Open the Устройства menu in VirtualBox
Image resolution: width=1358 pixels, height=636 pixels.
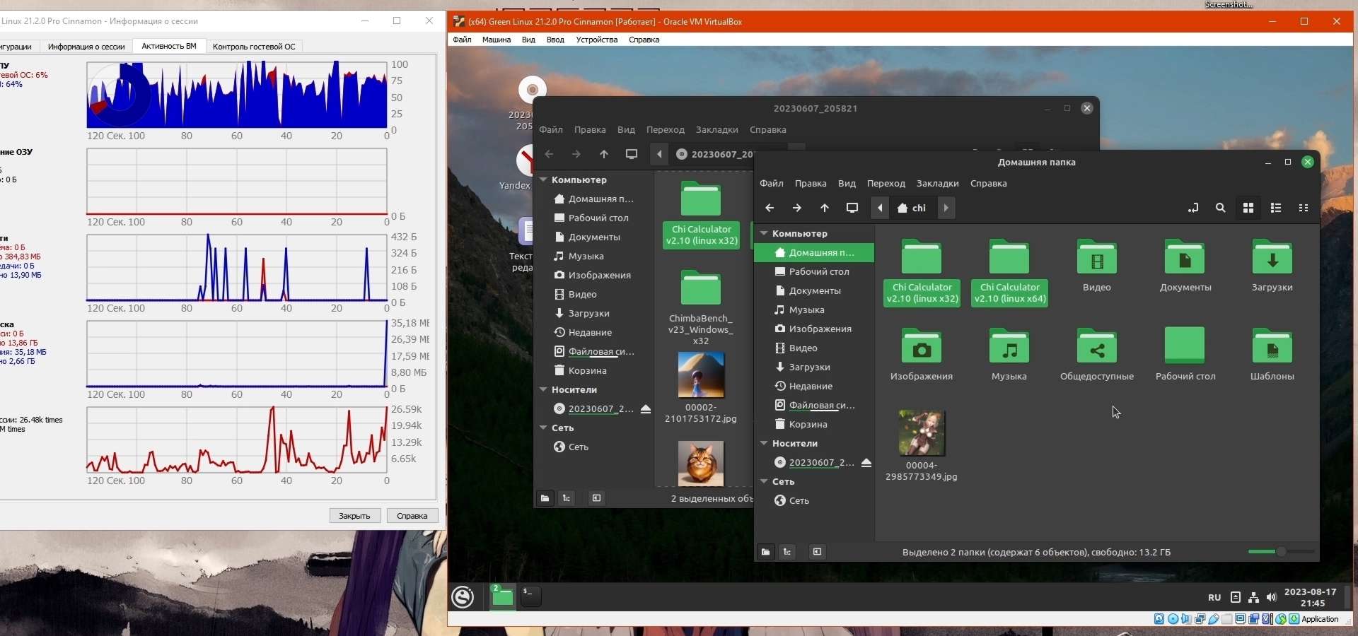point(597,40)
